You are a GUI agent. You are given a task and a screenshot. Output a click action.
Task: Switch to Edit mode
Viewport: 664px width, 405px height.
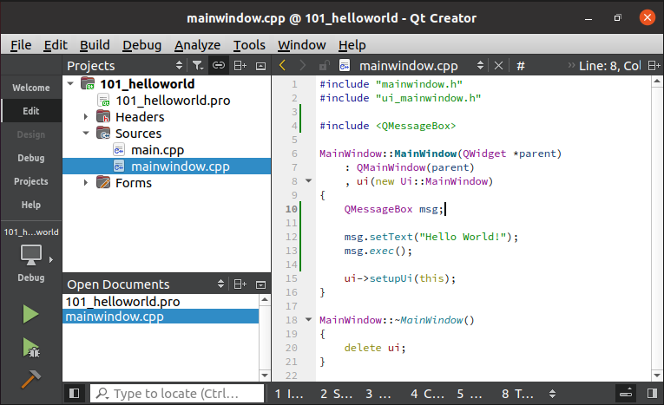tap(31, 111)
